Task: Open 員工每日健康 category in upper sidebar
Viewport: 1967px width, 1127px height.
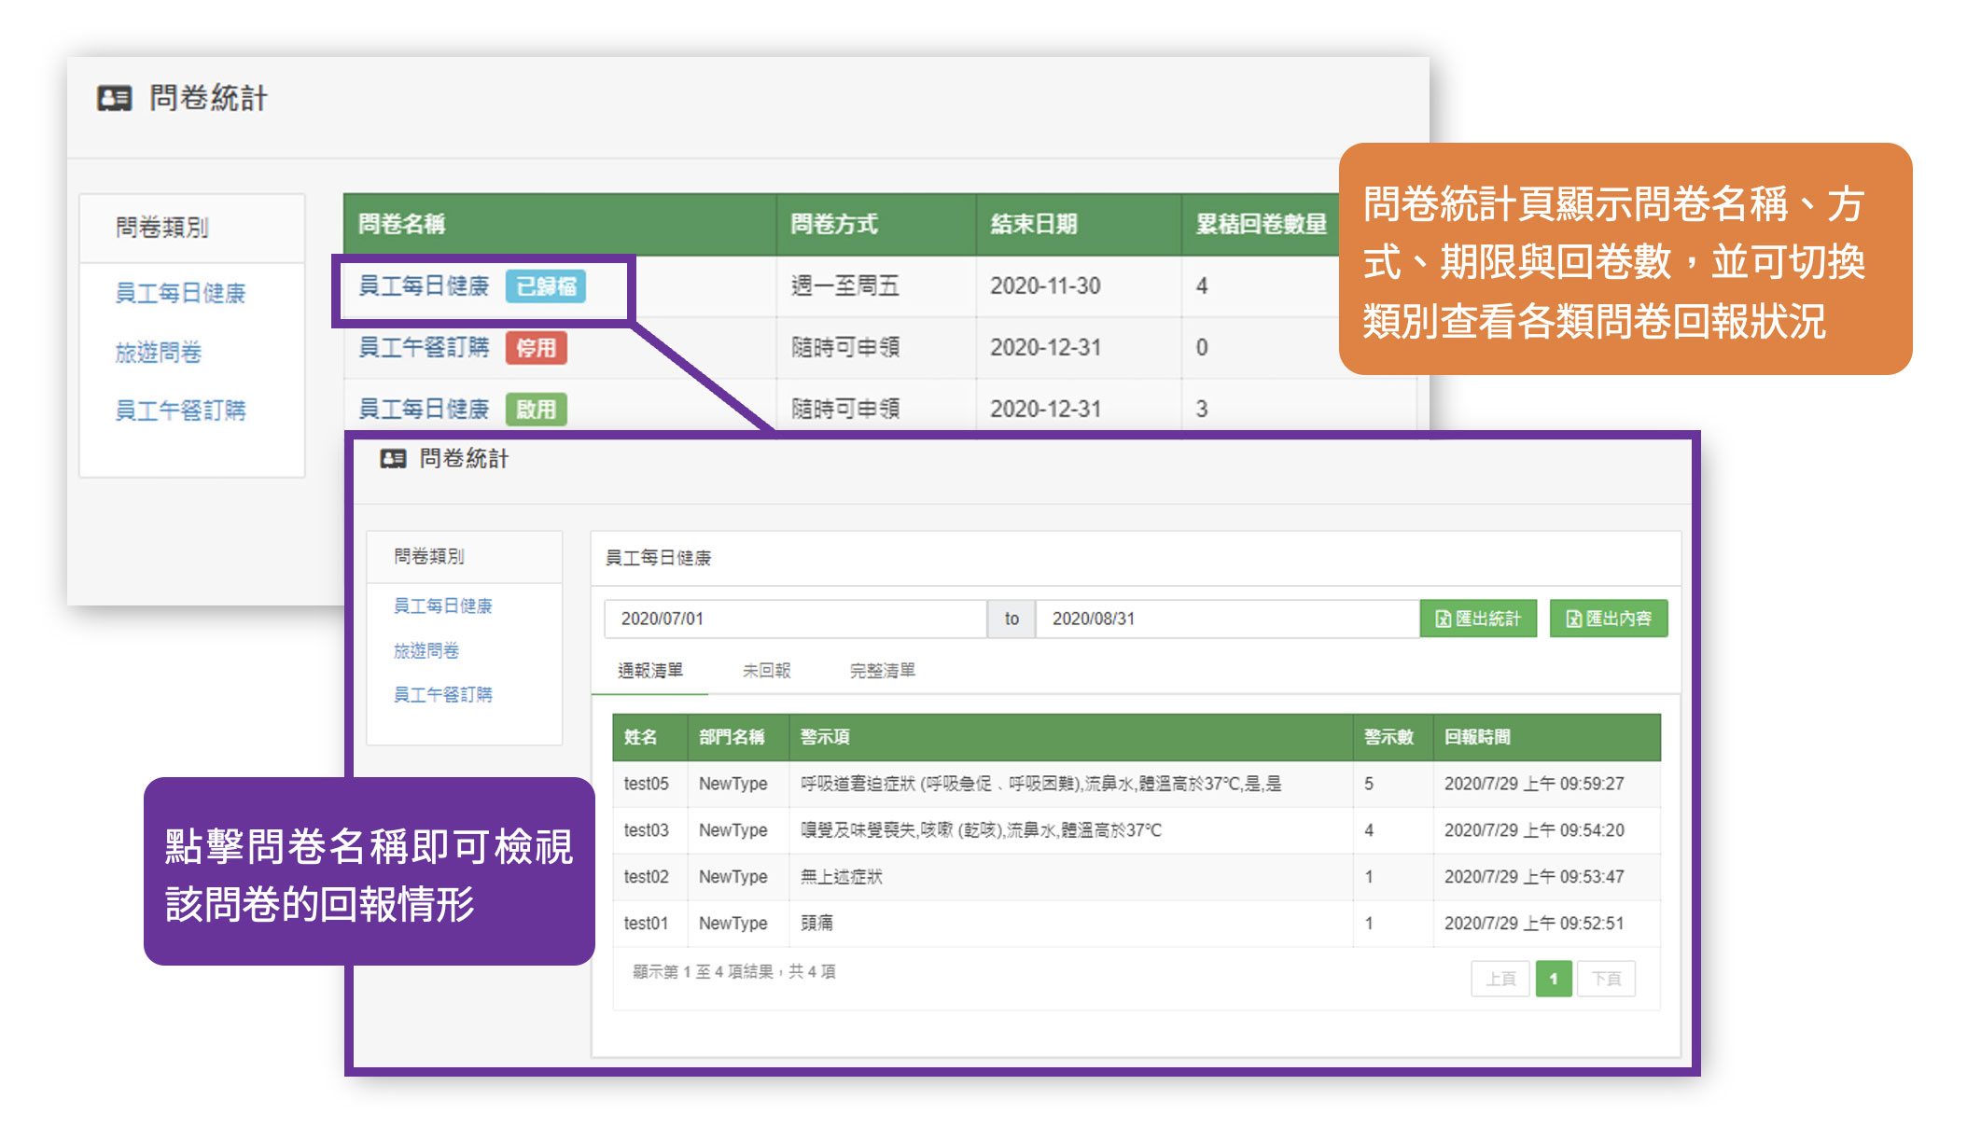Action: coord(180,294)
